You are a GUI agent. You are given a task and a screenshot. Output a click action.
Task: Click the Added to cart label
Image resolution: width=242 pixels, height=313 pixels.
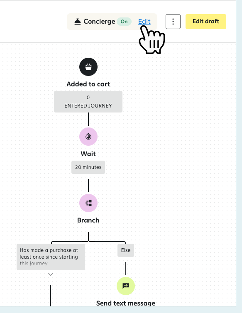tap(88, 84)
